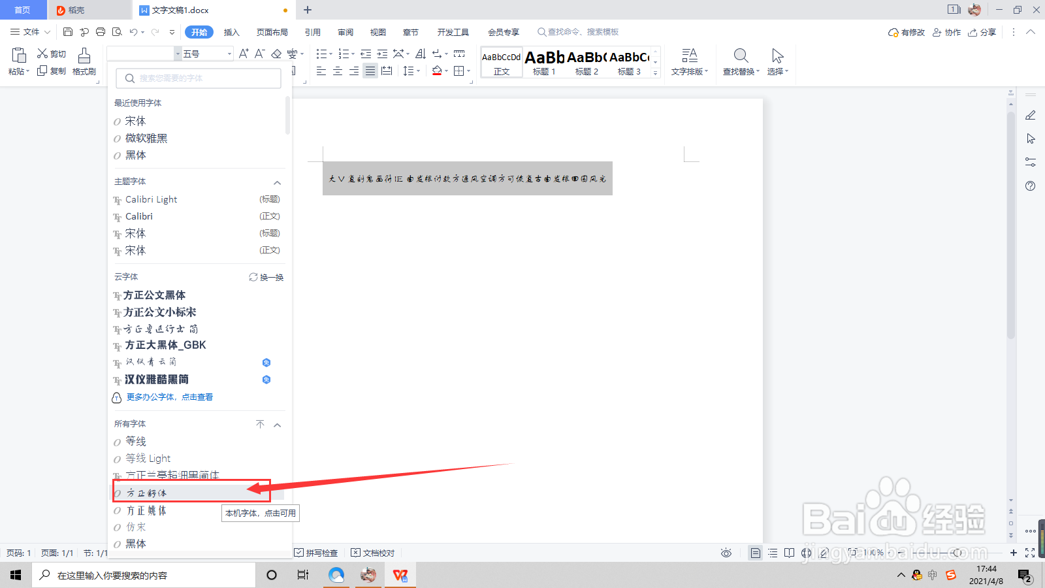Viewport: 1045px width, 588px height.
Task: Open the Paste (粘贴) dropdown
Action: 19,71
